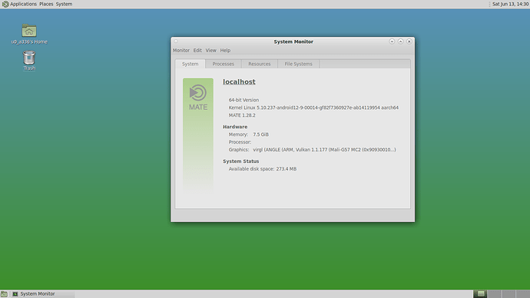
Task: Switch to the third workspace in switcher
Action: [508, 294]
